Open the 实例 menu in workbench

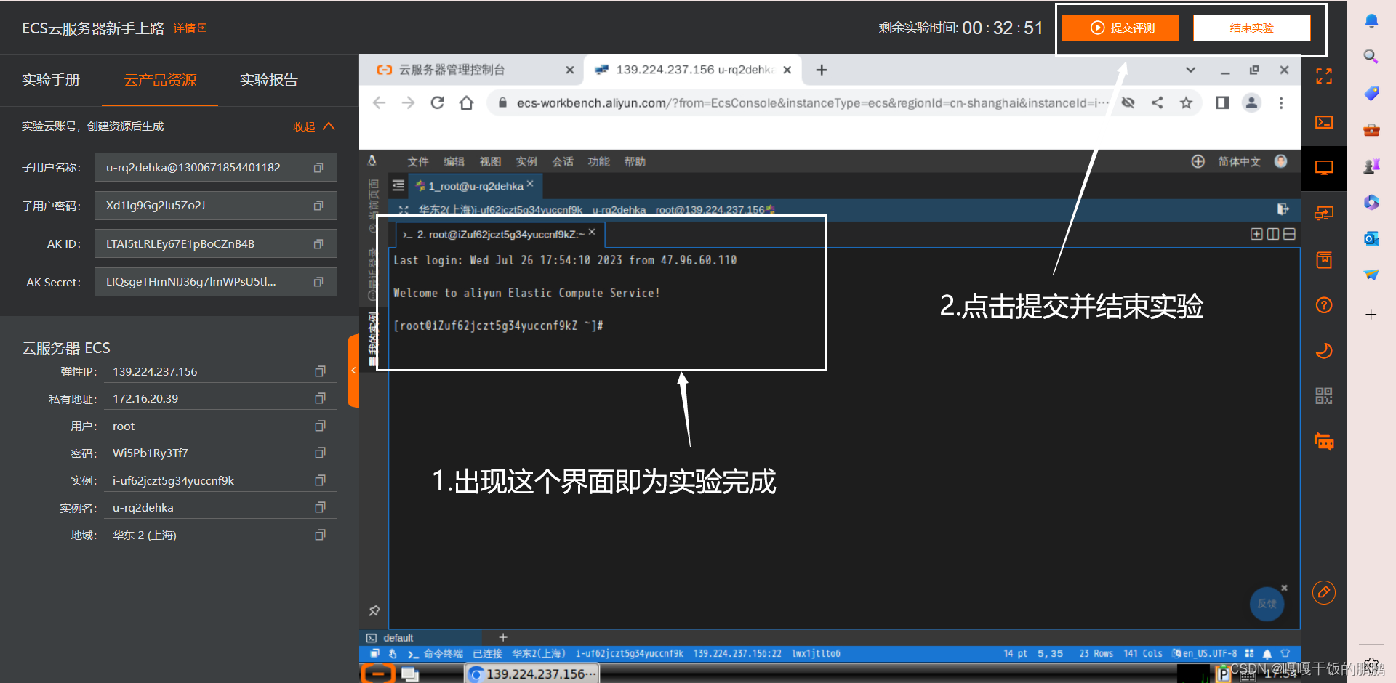(526, 161)
